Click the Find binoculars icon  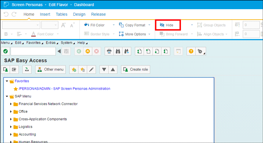coord(118,51)
